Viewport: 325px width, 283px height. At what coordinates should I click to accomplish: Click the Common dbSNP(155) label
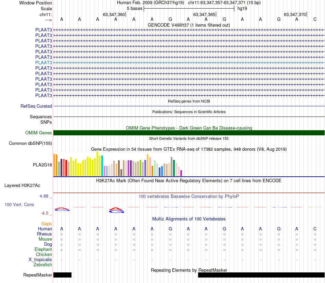[30, 143]
